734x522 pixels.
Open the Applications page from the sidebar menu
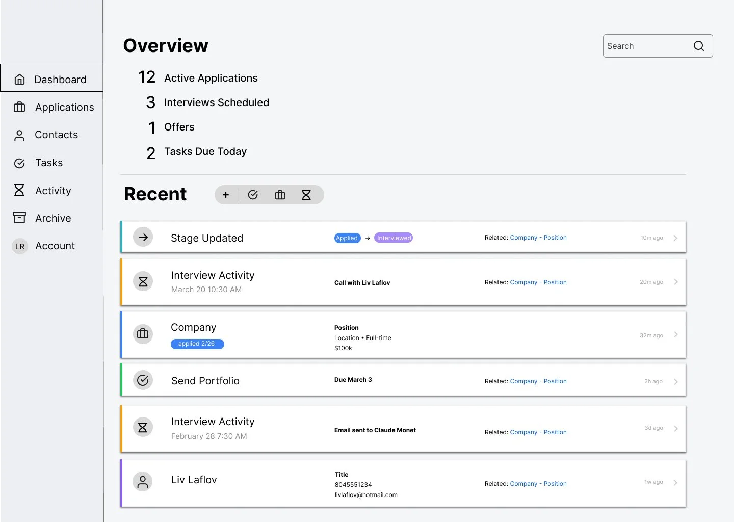pos(64,107)
